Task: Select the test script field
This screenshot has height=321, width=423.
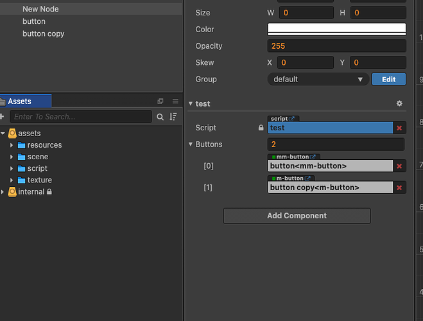Action: coord(330,128)
